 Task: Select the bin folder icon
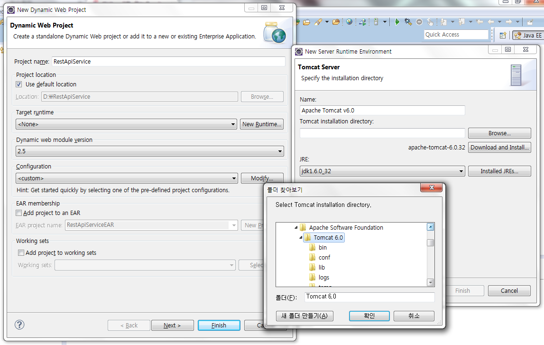(x=312, y=247)
